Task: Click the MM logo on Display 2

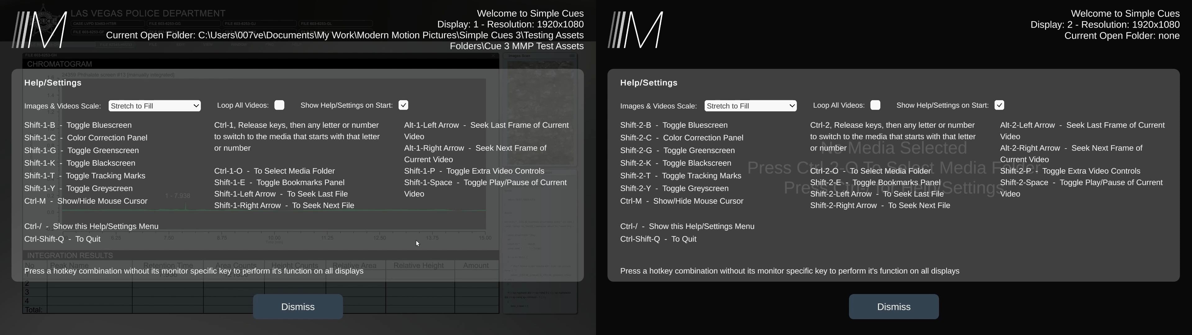Action: pos(636,30)
